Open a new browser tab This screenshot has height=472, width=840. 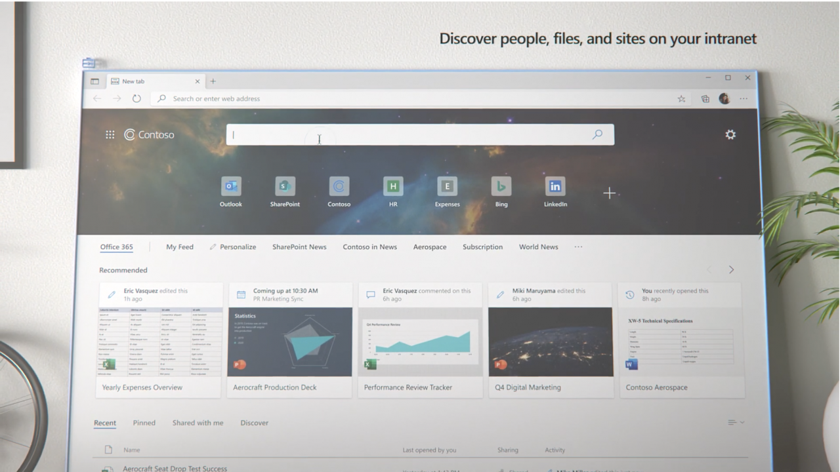[213, 81]
